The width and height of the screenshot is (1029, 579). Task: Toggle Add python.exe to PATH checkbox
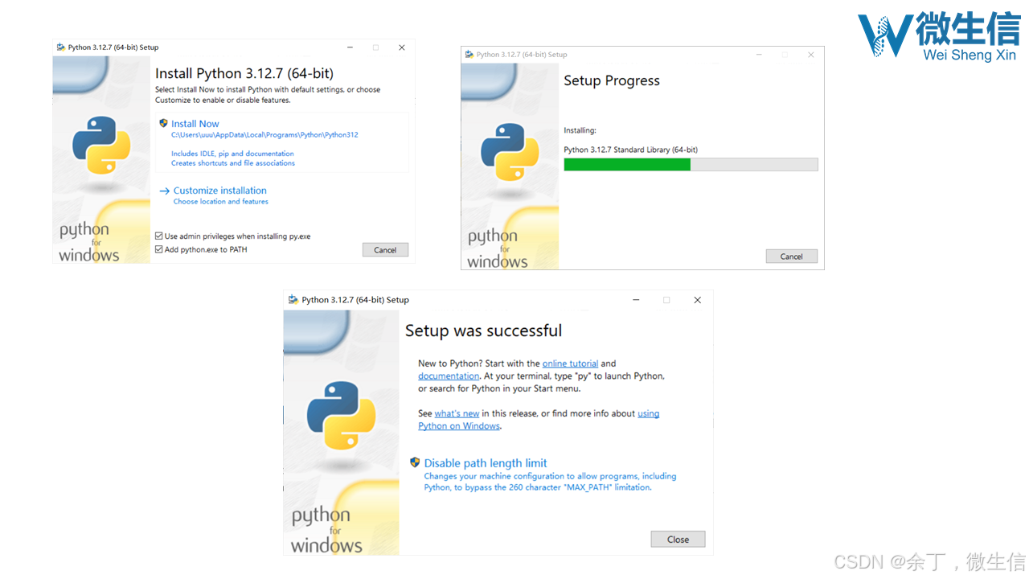tap(159, 249)
